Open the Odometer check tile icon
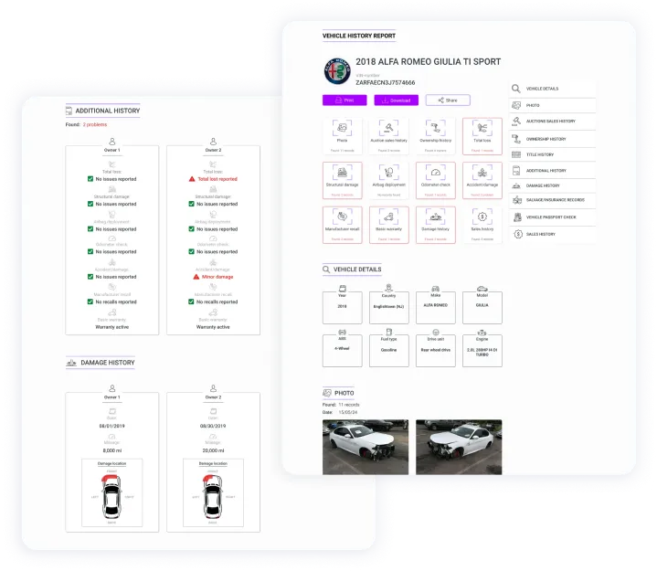Image resolution: width=657 pixels, height=571 pixels. point(436,174)
